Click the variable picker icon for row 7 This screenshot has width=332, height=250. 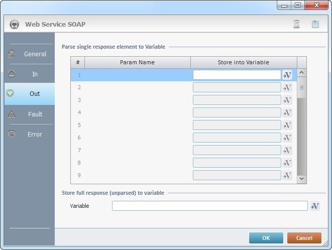(x=287, y=151)
